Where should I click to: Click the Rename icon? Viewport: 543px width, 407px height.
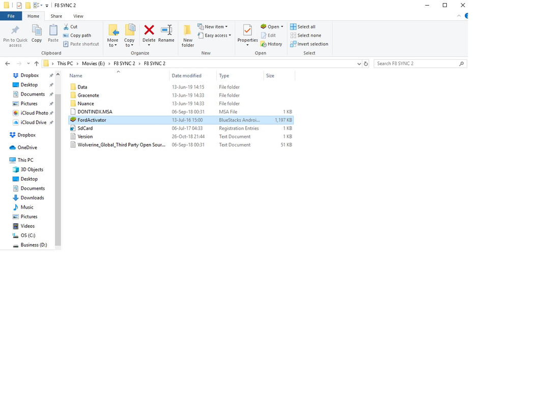(166, 30)
